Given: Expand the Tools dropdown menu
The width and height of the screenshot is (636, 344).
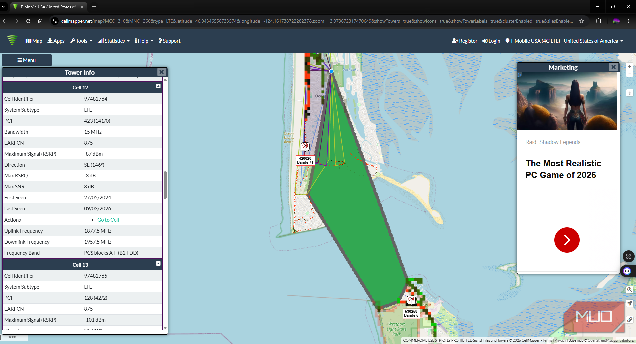Looking at the screenshot, I should click(81, 41).
